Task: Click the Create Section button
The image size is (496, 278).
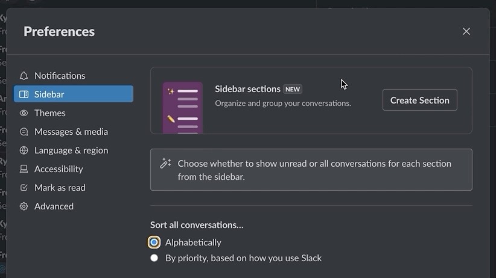Action: tap(420, 100)
